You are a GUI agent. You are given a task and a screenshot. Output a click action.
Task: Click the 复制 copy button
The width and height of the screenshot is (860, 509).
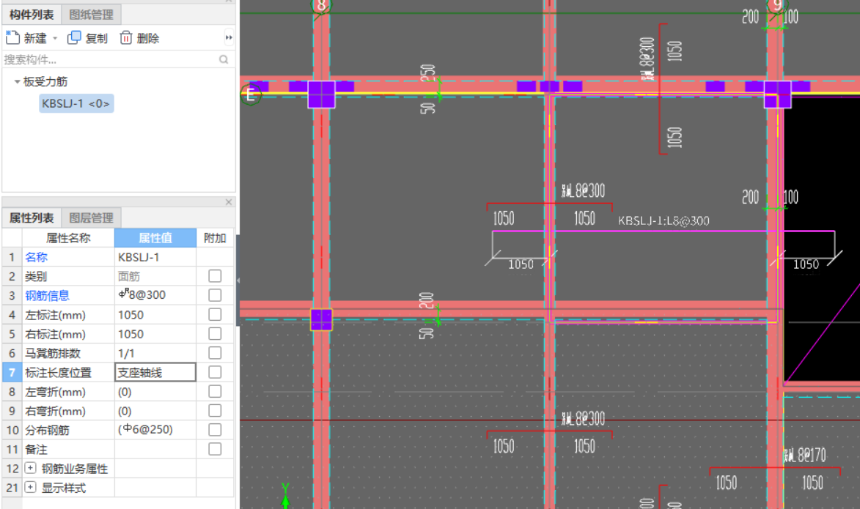pos(87,38)
